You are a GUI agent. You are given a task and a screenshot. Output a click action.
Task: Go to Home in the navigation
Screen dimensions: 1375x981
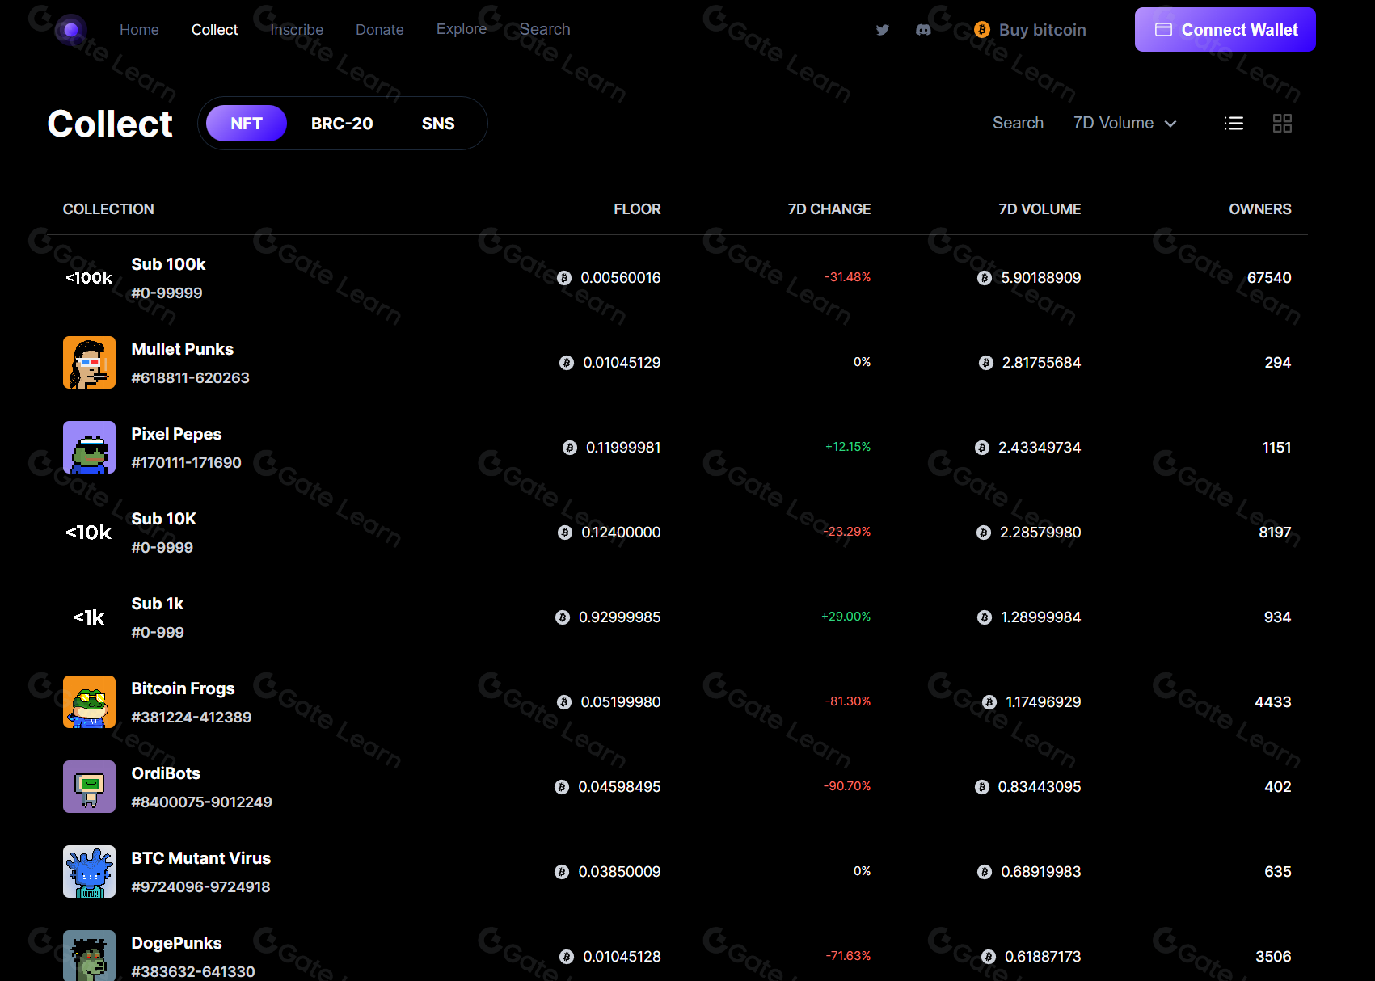[139, 30]
